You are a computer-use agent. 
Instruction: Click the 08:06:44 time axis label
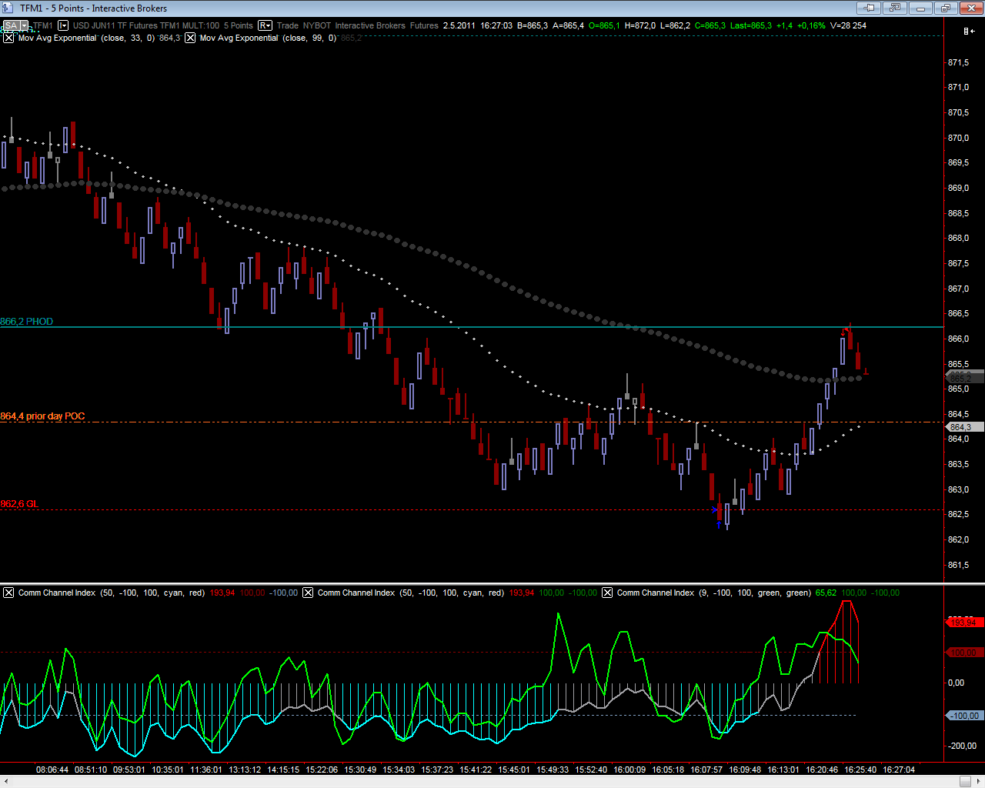(52, 770)
